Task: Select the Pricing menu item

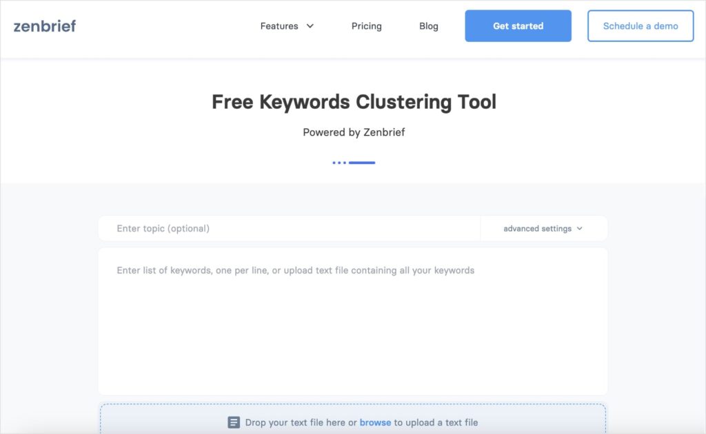Action: (x=366, y=26)
